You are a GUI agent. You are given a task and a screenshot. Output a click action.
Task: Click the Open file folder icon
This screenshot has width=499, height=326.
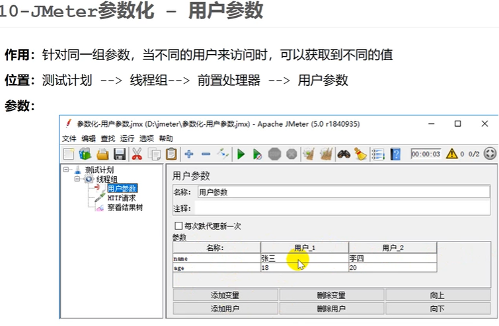(x=102, y=154)
